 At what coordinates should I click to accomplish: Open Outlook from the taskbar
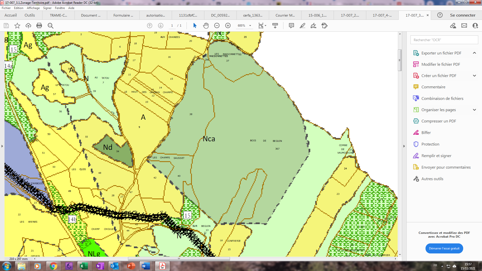115,266
